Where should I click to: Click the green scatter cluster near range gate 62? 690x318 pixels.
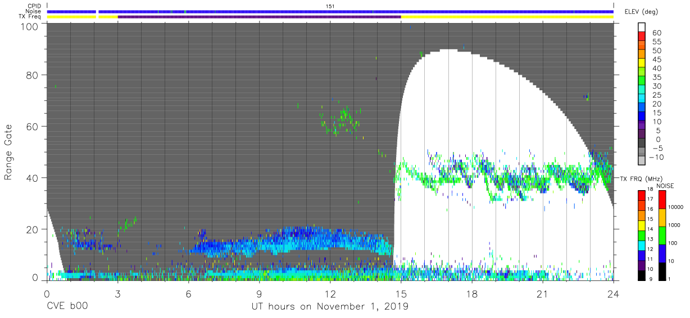(341, 120)
